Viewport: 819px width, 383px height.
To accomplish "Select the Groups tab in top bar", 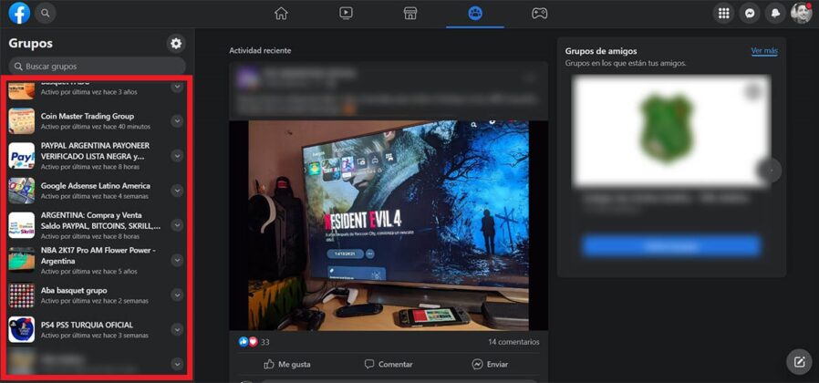I will pyautogui.click(x=475, y=14).
